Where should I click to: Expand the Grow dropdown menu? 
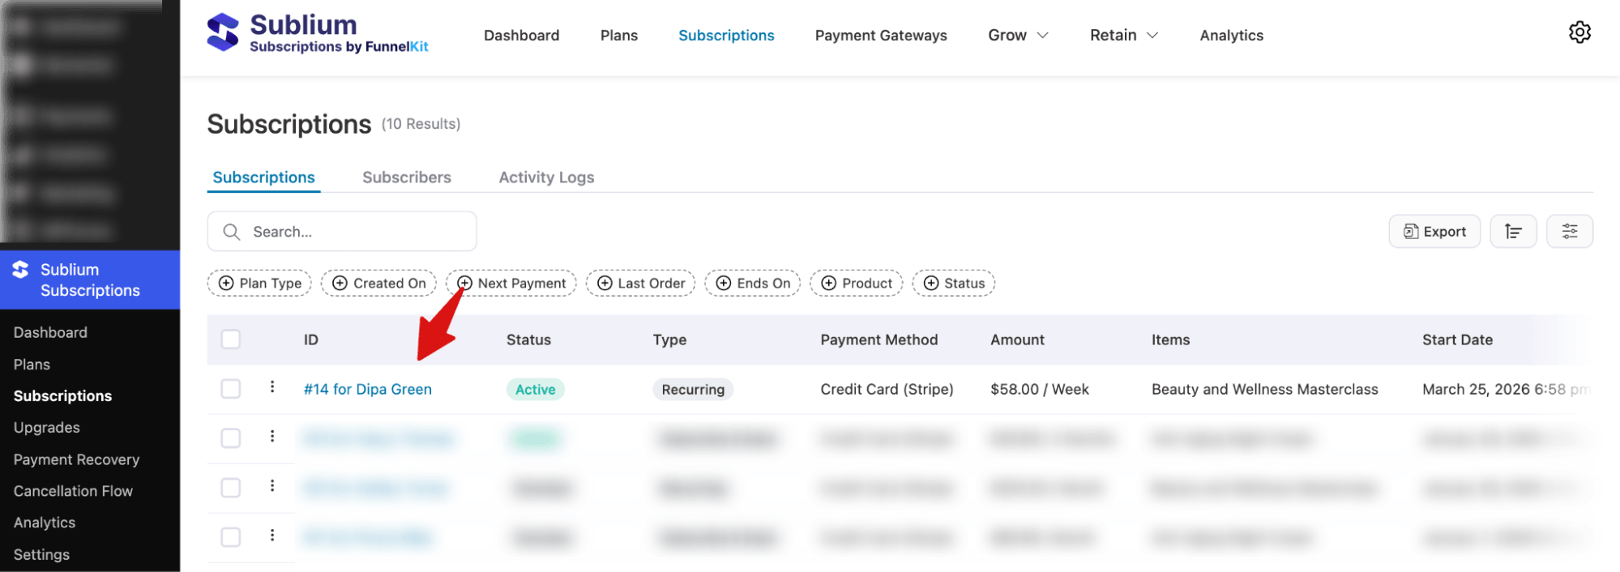[1018, 35]
